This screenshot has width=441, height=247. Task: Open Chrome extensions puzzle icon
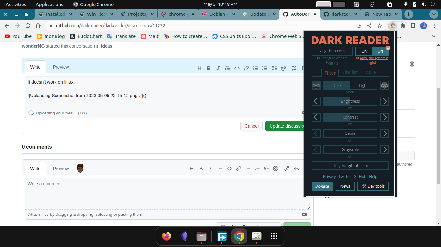[x=403, y=26]
